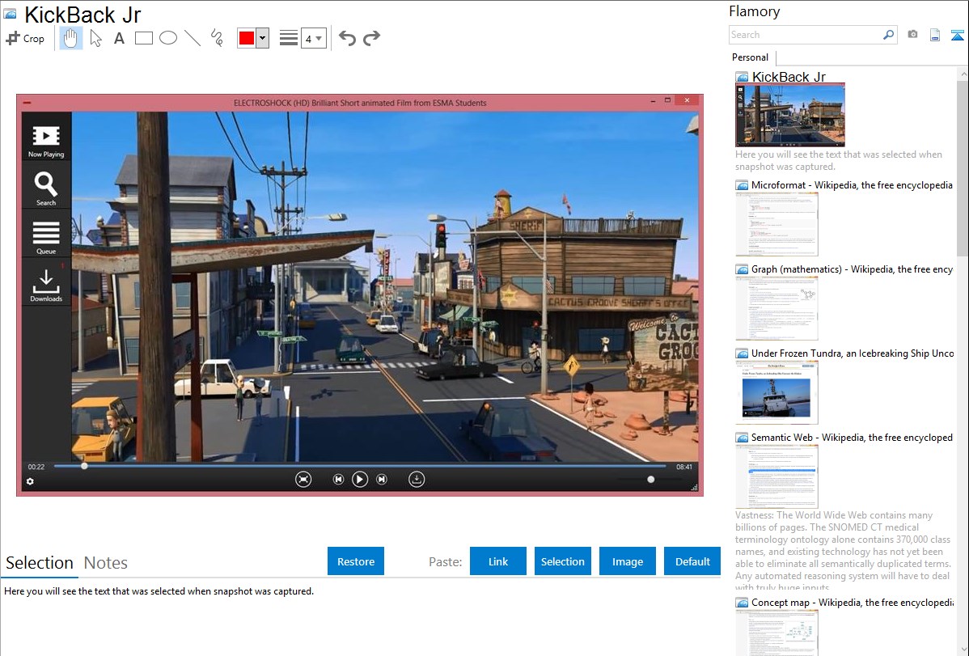This screenshot has width=969, height=656.
Task: Open the color picker dropdown arrow
Action: point(263,38)
